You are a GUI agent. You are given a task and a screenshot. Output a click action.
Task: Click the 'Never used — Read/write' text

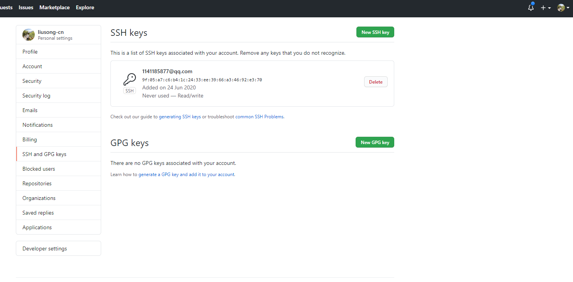tap(173, 96)
